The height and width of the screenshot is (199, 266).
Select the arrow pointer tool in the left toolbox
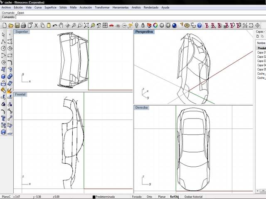[x=3, y=34]
